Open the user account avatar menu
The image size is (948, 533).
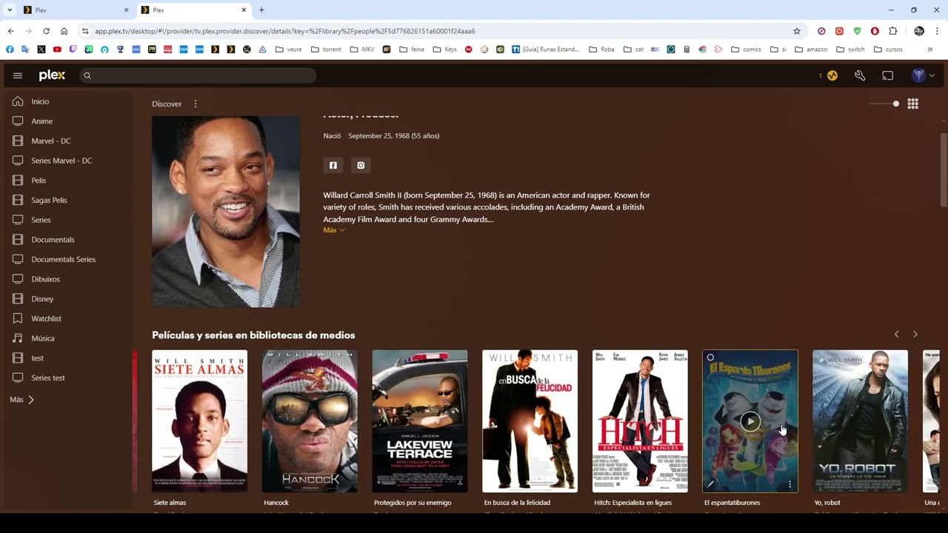tap(923, 76)
